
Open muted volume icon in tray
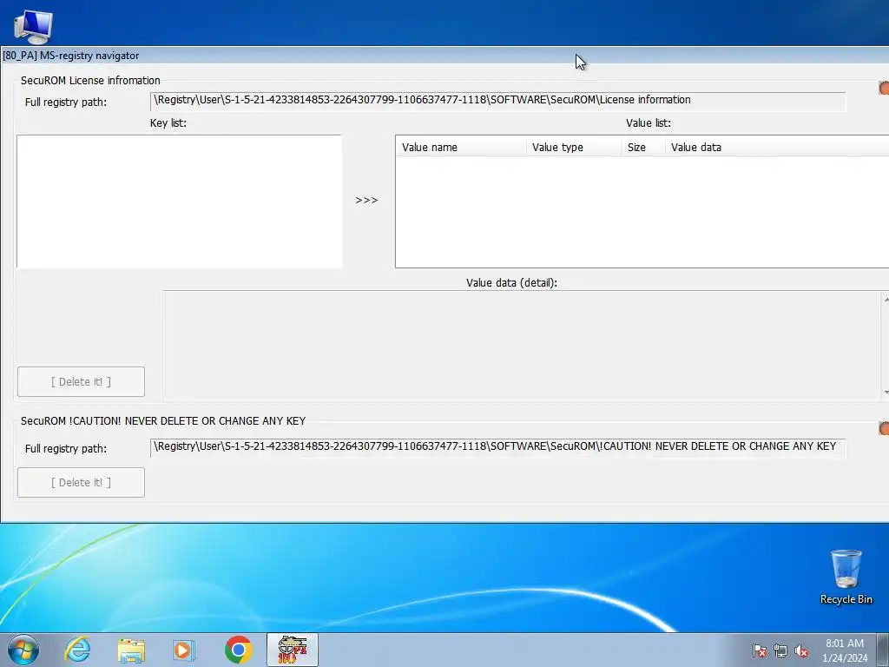click(801, 650)
